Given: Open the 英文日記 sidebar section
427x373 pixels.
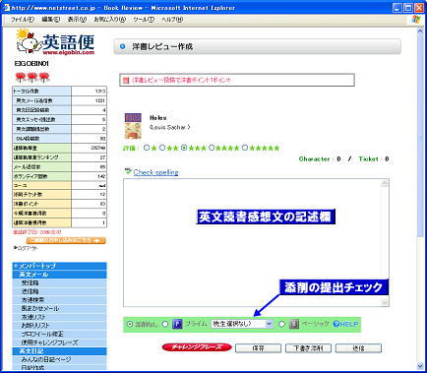Looking at the screenshot, I should pyautogui.click(x=59, y=351).
